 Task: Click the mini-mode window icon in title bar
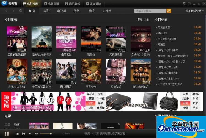coord(184,4)
